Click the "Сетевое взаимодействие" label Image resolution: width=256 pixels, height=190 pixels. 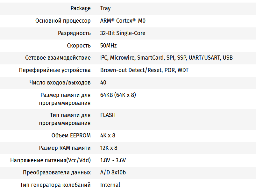58,58
